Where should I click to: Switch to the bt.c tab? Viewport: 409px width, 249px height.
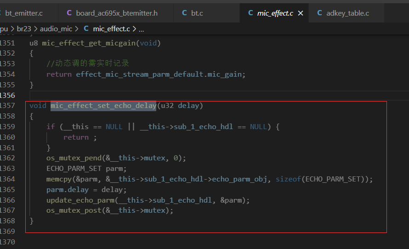point(206,13)
